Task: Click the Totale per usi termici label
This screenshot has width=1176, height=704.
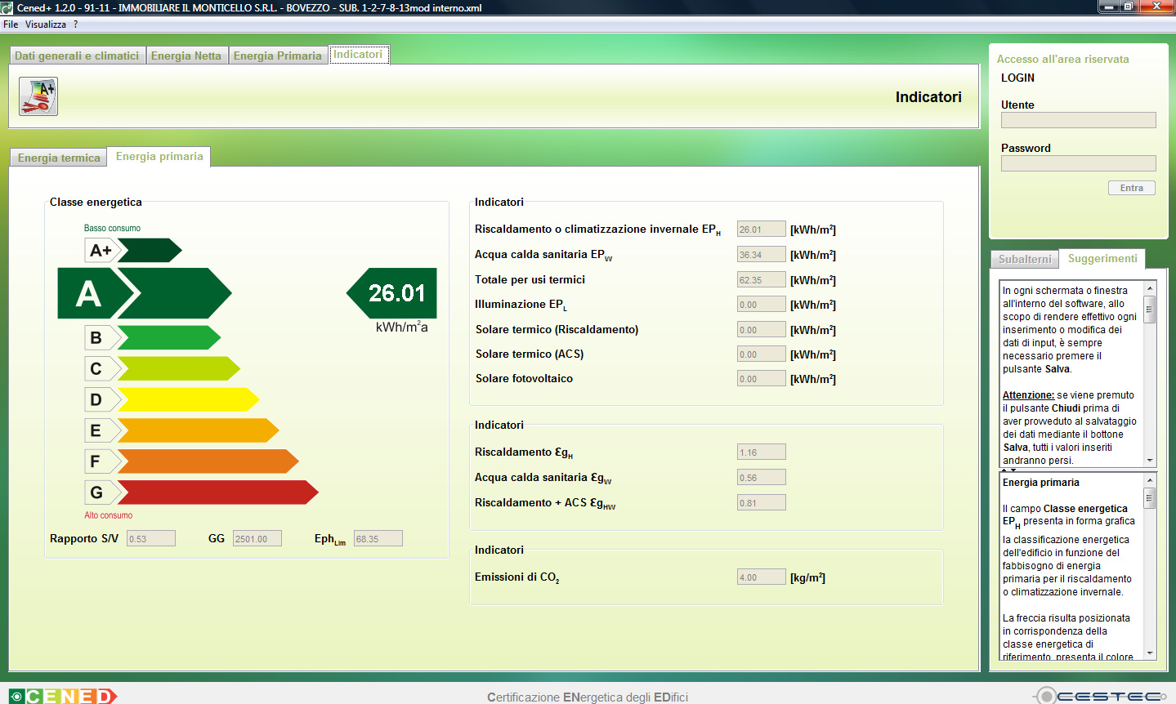Action: point(530,279)
